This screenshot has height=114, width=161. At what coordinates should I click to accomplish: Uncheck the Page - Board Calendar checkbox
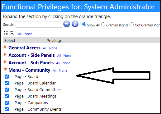7,83
